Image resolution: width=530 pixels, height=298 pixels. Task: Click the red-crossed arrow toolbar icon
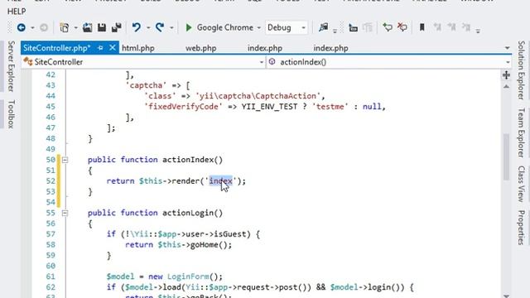click(402, 27)
